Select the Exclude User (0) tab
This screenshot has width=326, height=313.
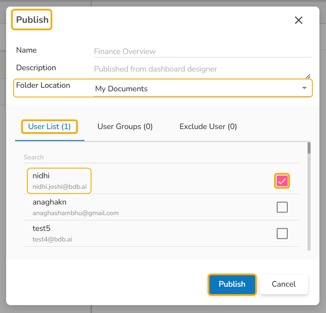click(x=208, y=126)
